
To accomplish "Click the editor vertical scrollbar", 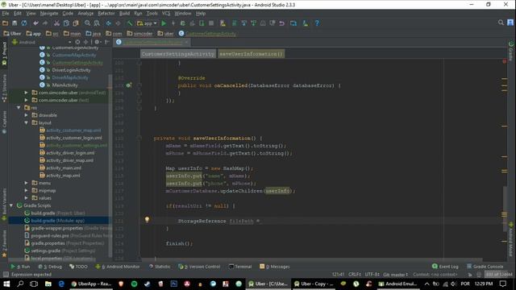I will 505,209.
